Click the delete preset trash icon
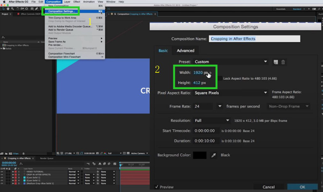323x192 pixels. pos(283,62)
